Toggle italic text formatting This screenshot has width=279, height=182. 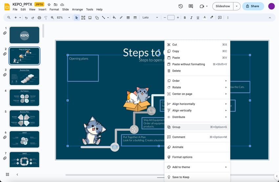click(x=191, y=18)
